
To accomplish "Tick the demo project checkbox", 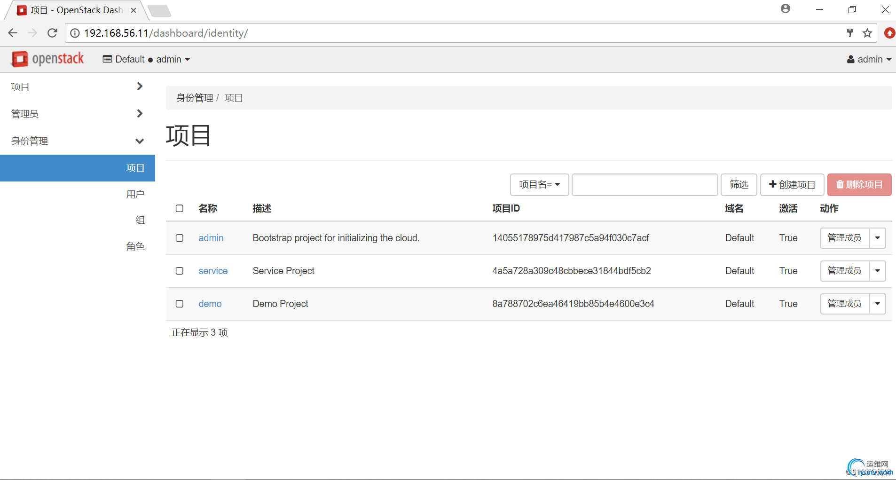I will pos(180,304).
